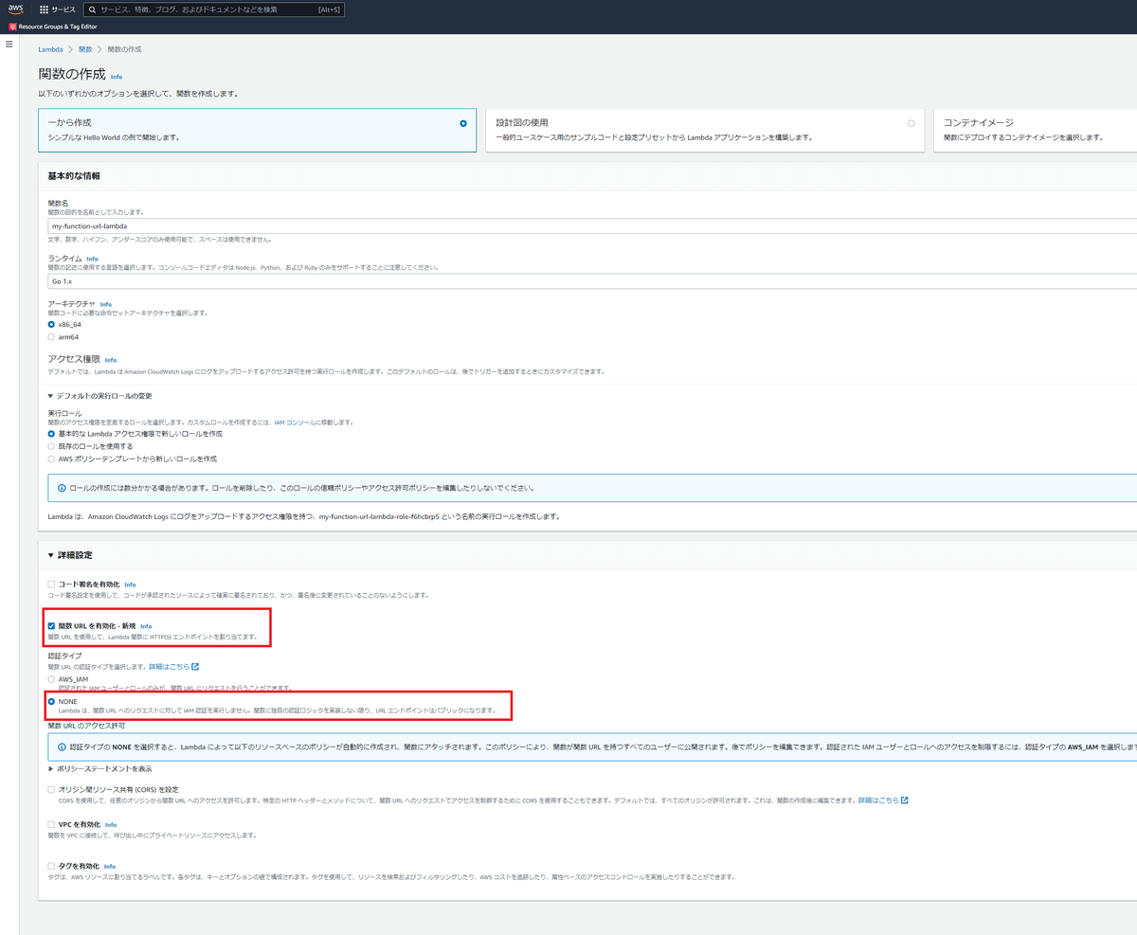Open Info link next to 関数の作成 heading
1137x935 pixels.
click(x=117, y=77)
